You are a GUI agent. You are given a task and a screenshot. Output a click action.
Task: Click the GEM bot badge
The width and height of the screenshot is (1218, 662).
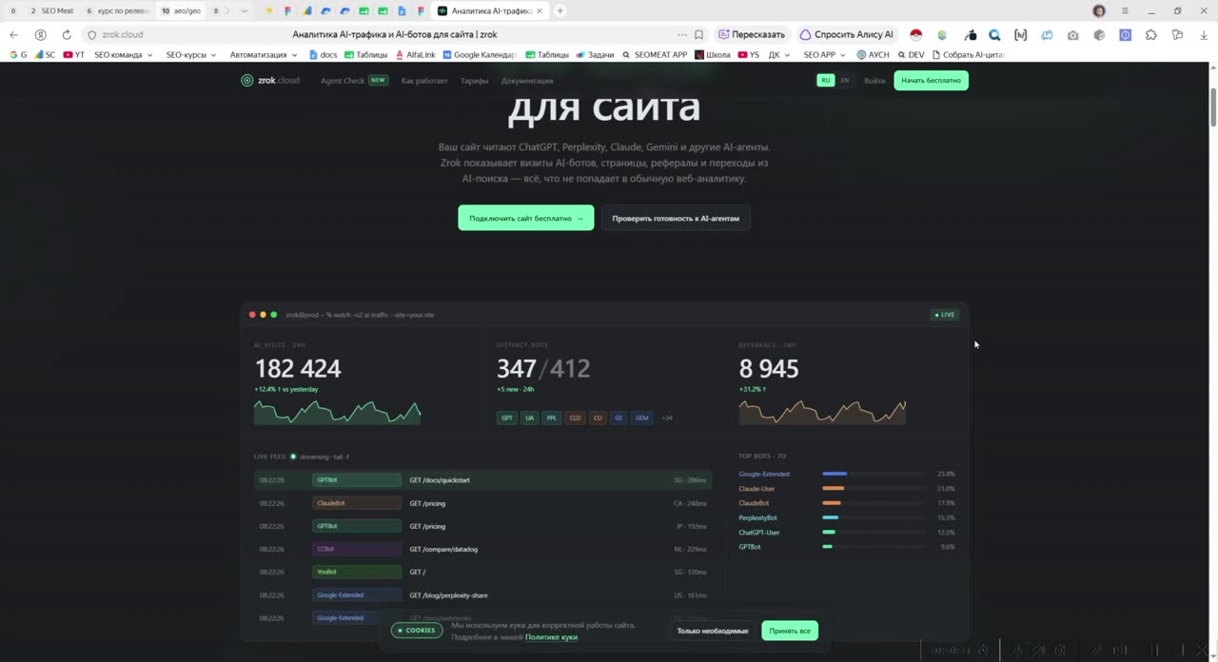click(642, 418)
